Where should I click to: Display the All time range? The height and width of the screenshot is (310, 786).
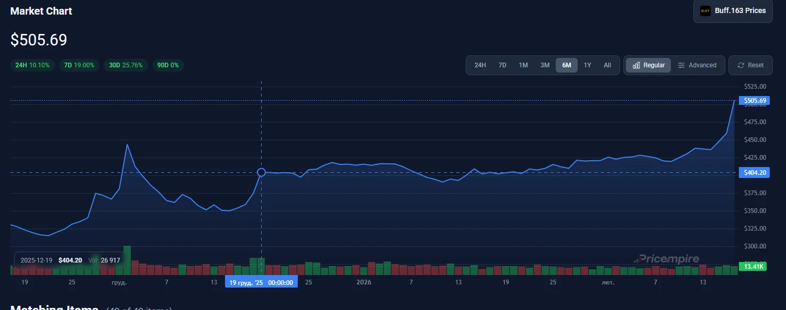click(607, 65)
